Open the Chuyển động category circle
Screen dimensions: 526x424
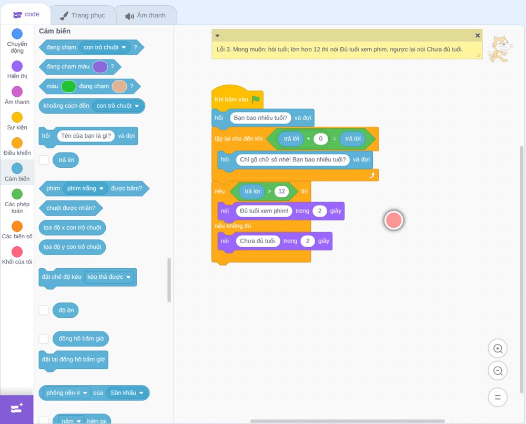17,34
